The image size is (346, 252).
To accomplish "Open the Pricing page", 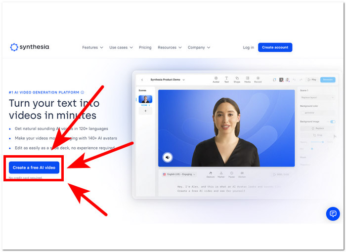I will (x=145, y=47).
